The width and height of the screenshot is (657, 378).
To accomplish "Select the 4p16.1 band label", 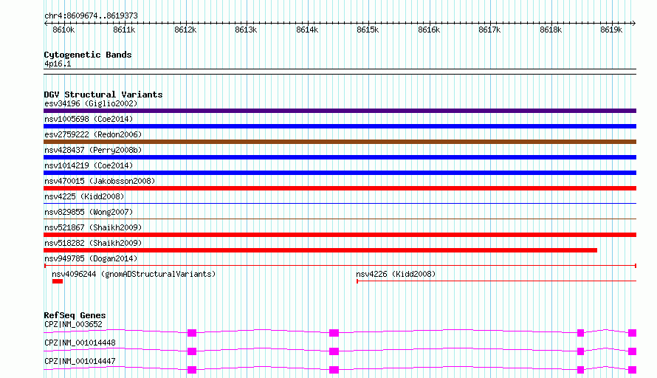I will pyautogui.click(x=58, y=63).
